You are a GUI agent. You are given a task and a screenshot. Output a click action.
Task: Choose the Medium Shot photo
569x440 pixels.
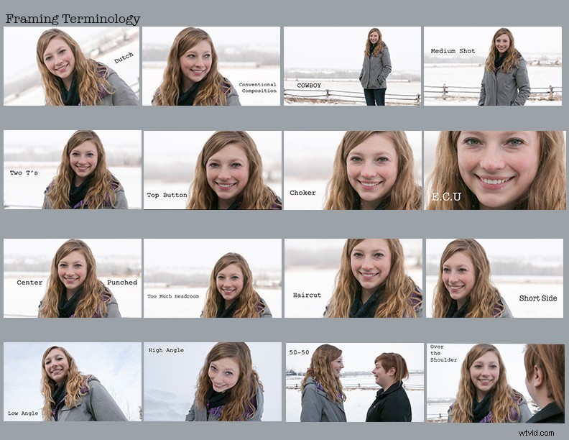click(x=493, y=66)
